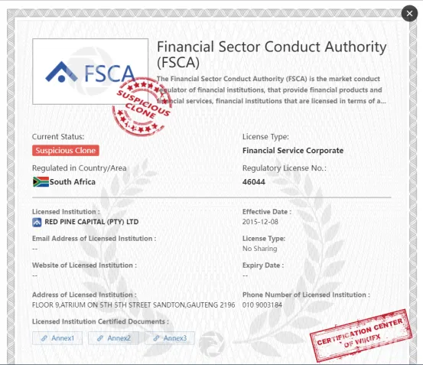The height and width of the screenshot is (365, 423).
Task: Open the Annex2 document link
Action: point(113,338)
